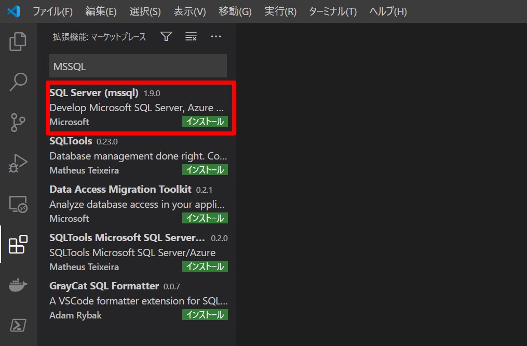Open the Explorer view in activity bar

click(18, 42)
